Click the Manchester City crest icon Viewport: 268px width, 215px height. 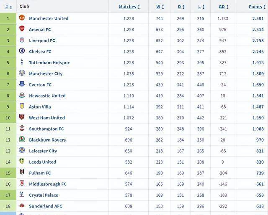click(x=22, y=73)
